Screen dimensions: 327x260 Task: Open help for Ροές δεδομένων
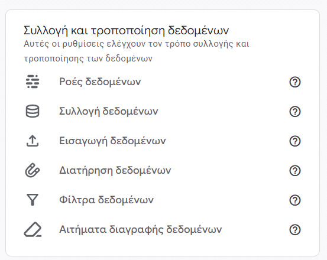[x=295, y=82]
